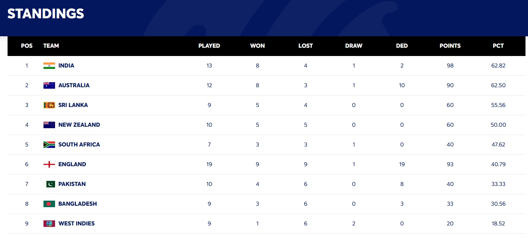Click the PCT column header
528x238 pixels.
click(x=498, y=46)
